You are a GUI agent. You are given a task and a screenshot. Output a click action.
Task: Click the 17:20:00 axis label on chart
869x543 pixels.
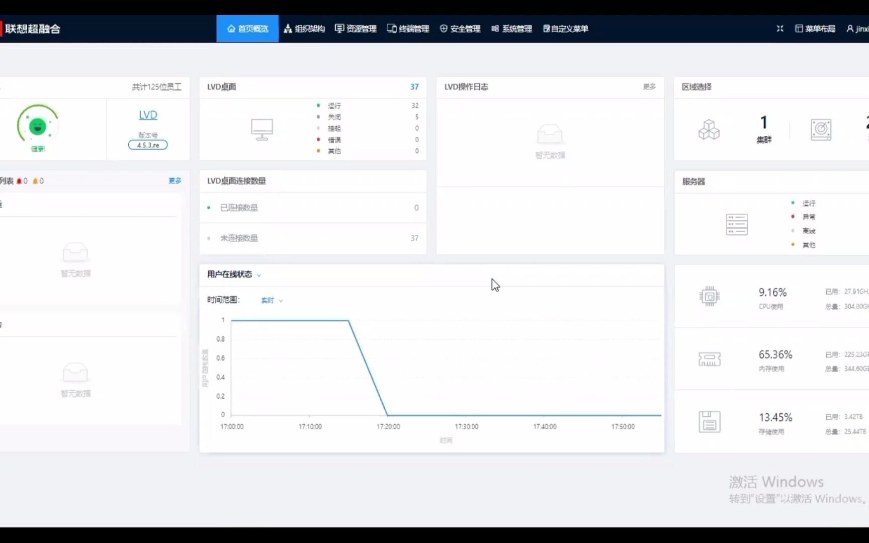(x=388, y=426)
